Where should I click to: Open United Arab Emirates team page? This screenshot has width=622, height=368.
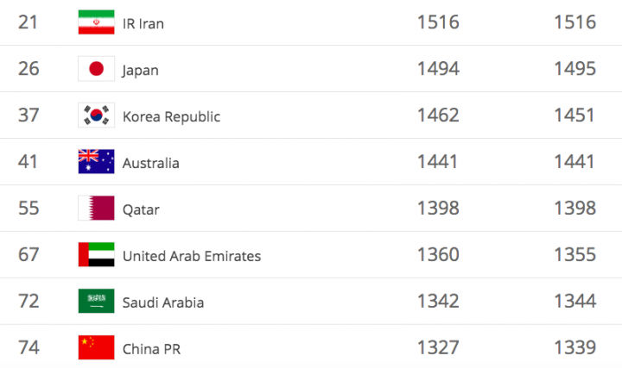tap(192, 256)
